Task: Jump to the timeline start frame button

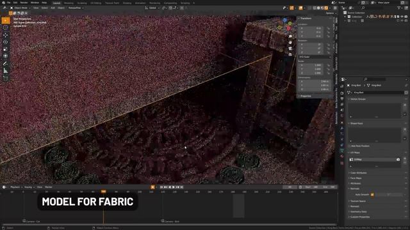Action: click(x=161, y=187)
